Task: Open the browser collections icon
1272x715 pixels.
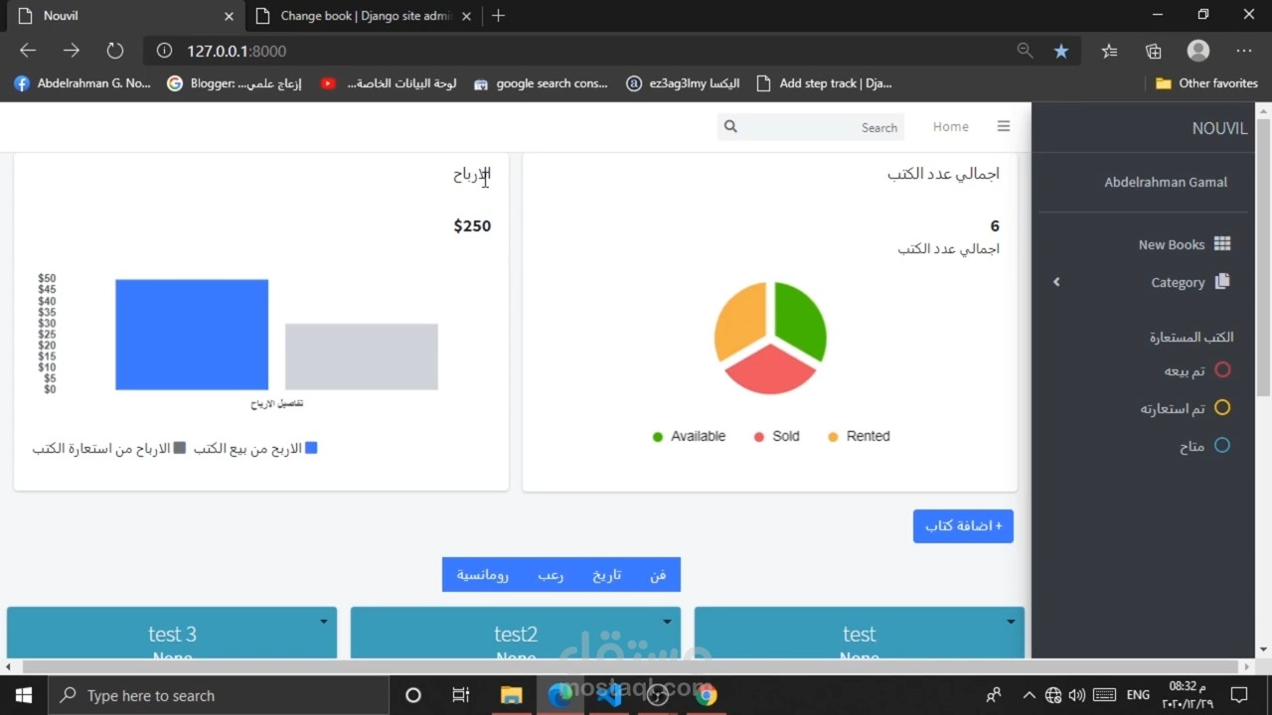Action: pos(1153,51)
